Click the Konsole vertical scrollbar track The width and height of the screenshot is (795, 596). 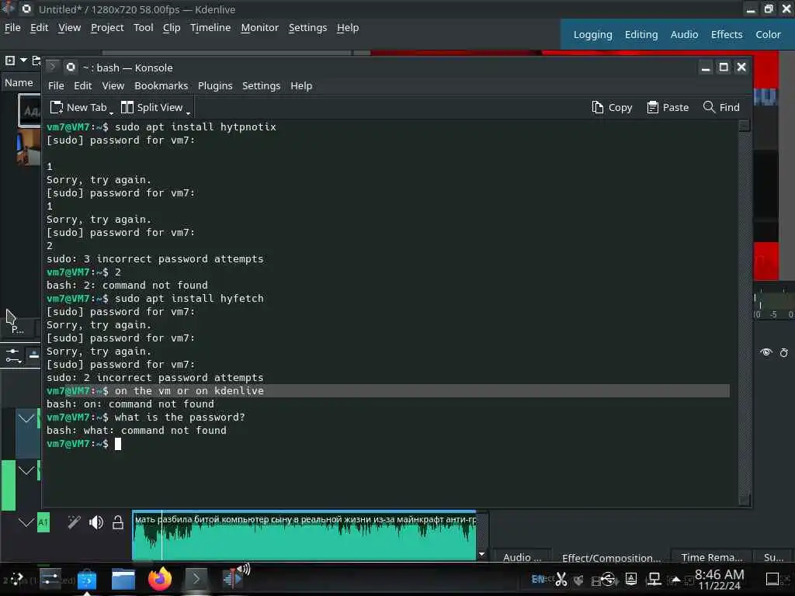click(745, 314)
